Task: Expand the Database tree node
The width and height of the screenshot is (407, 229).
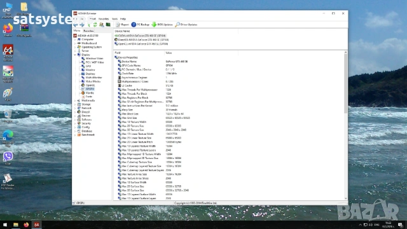Action: click(x=75, y=131)
